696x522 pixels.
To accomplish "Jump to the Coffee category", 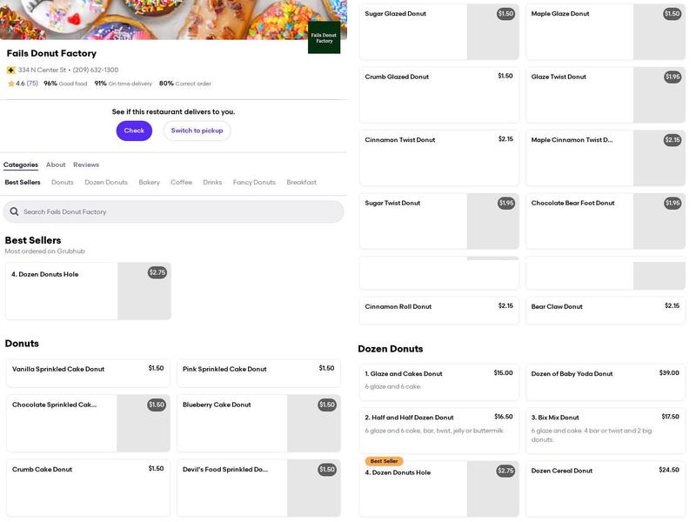I will 181,183.
